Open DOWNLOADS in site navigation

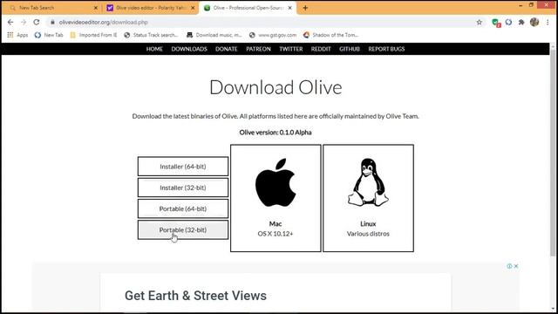pos(189,49)
